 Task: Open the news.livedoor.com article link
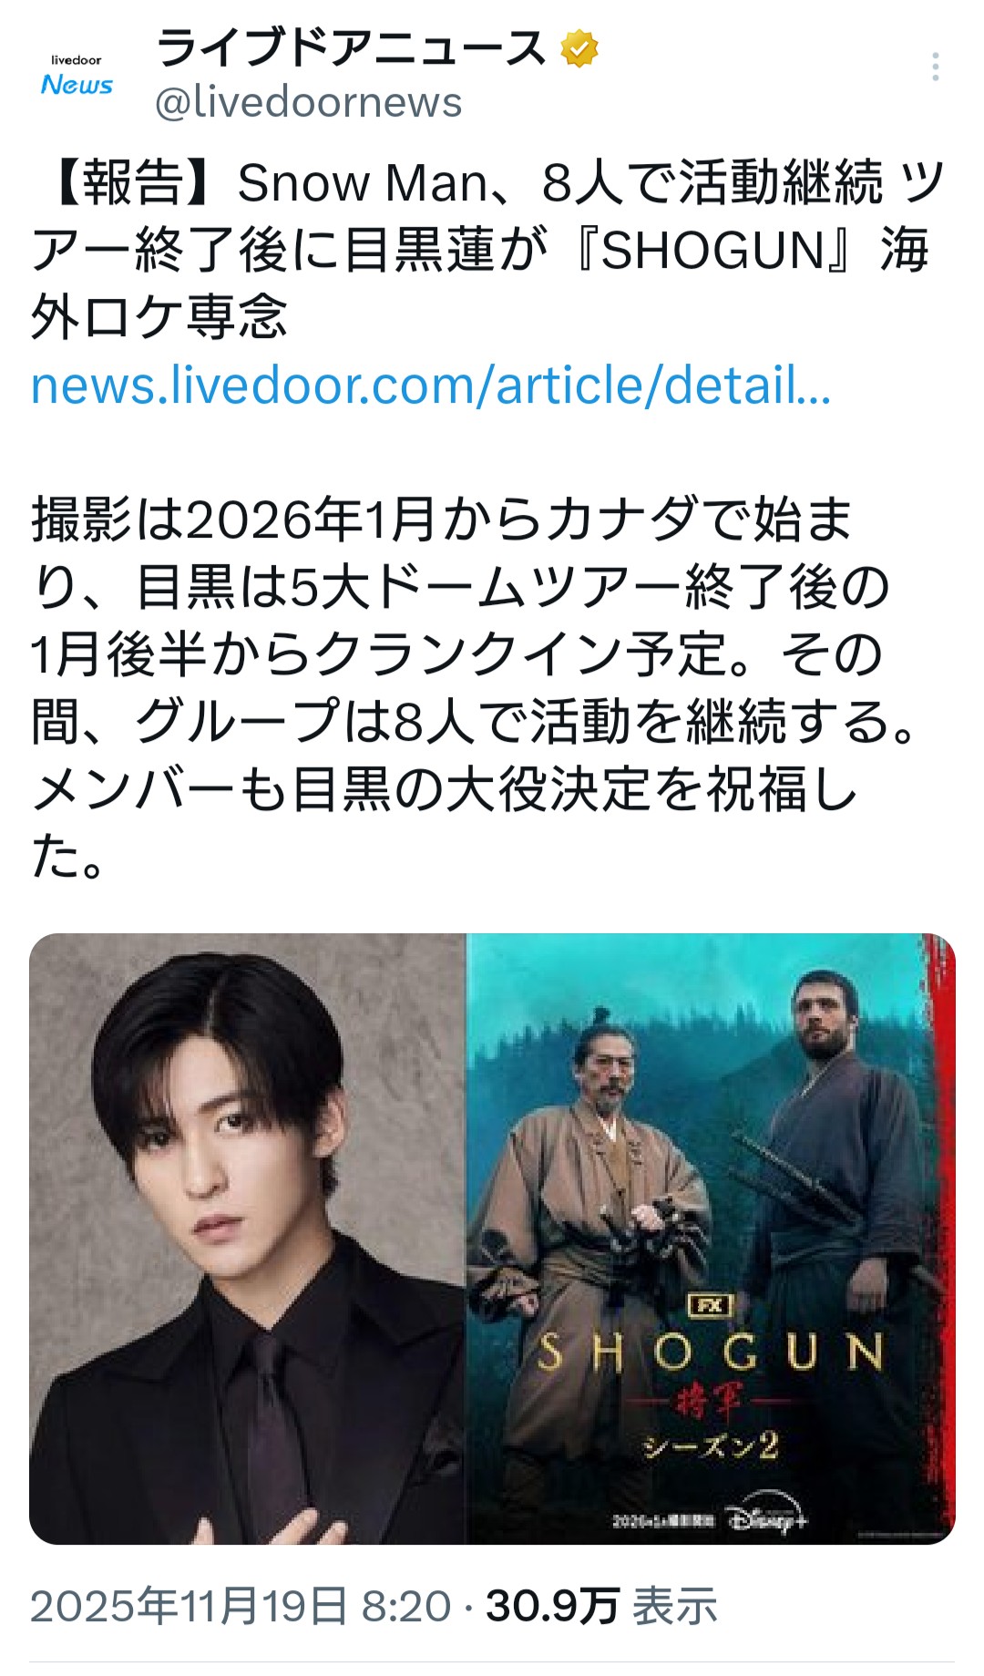point(431,385)
